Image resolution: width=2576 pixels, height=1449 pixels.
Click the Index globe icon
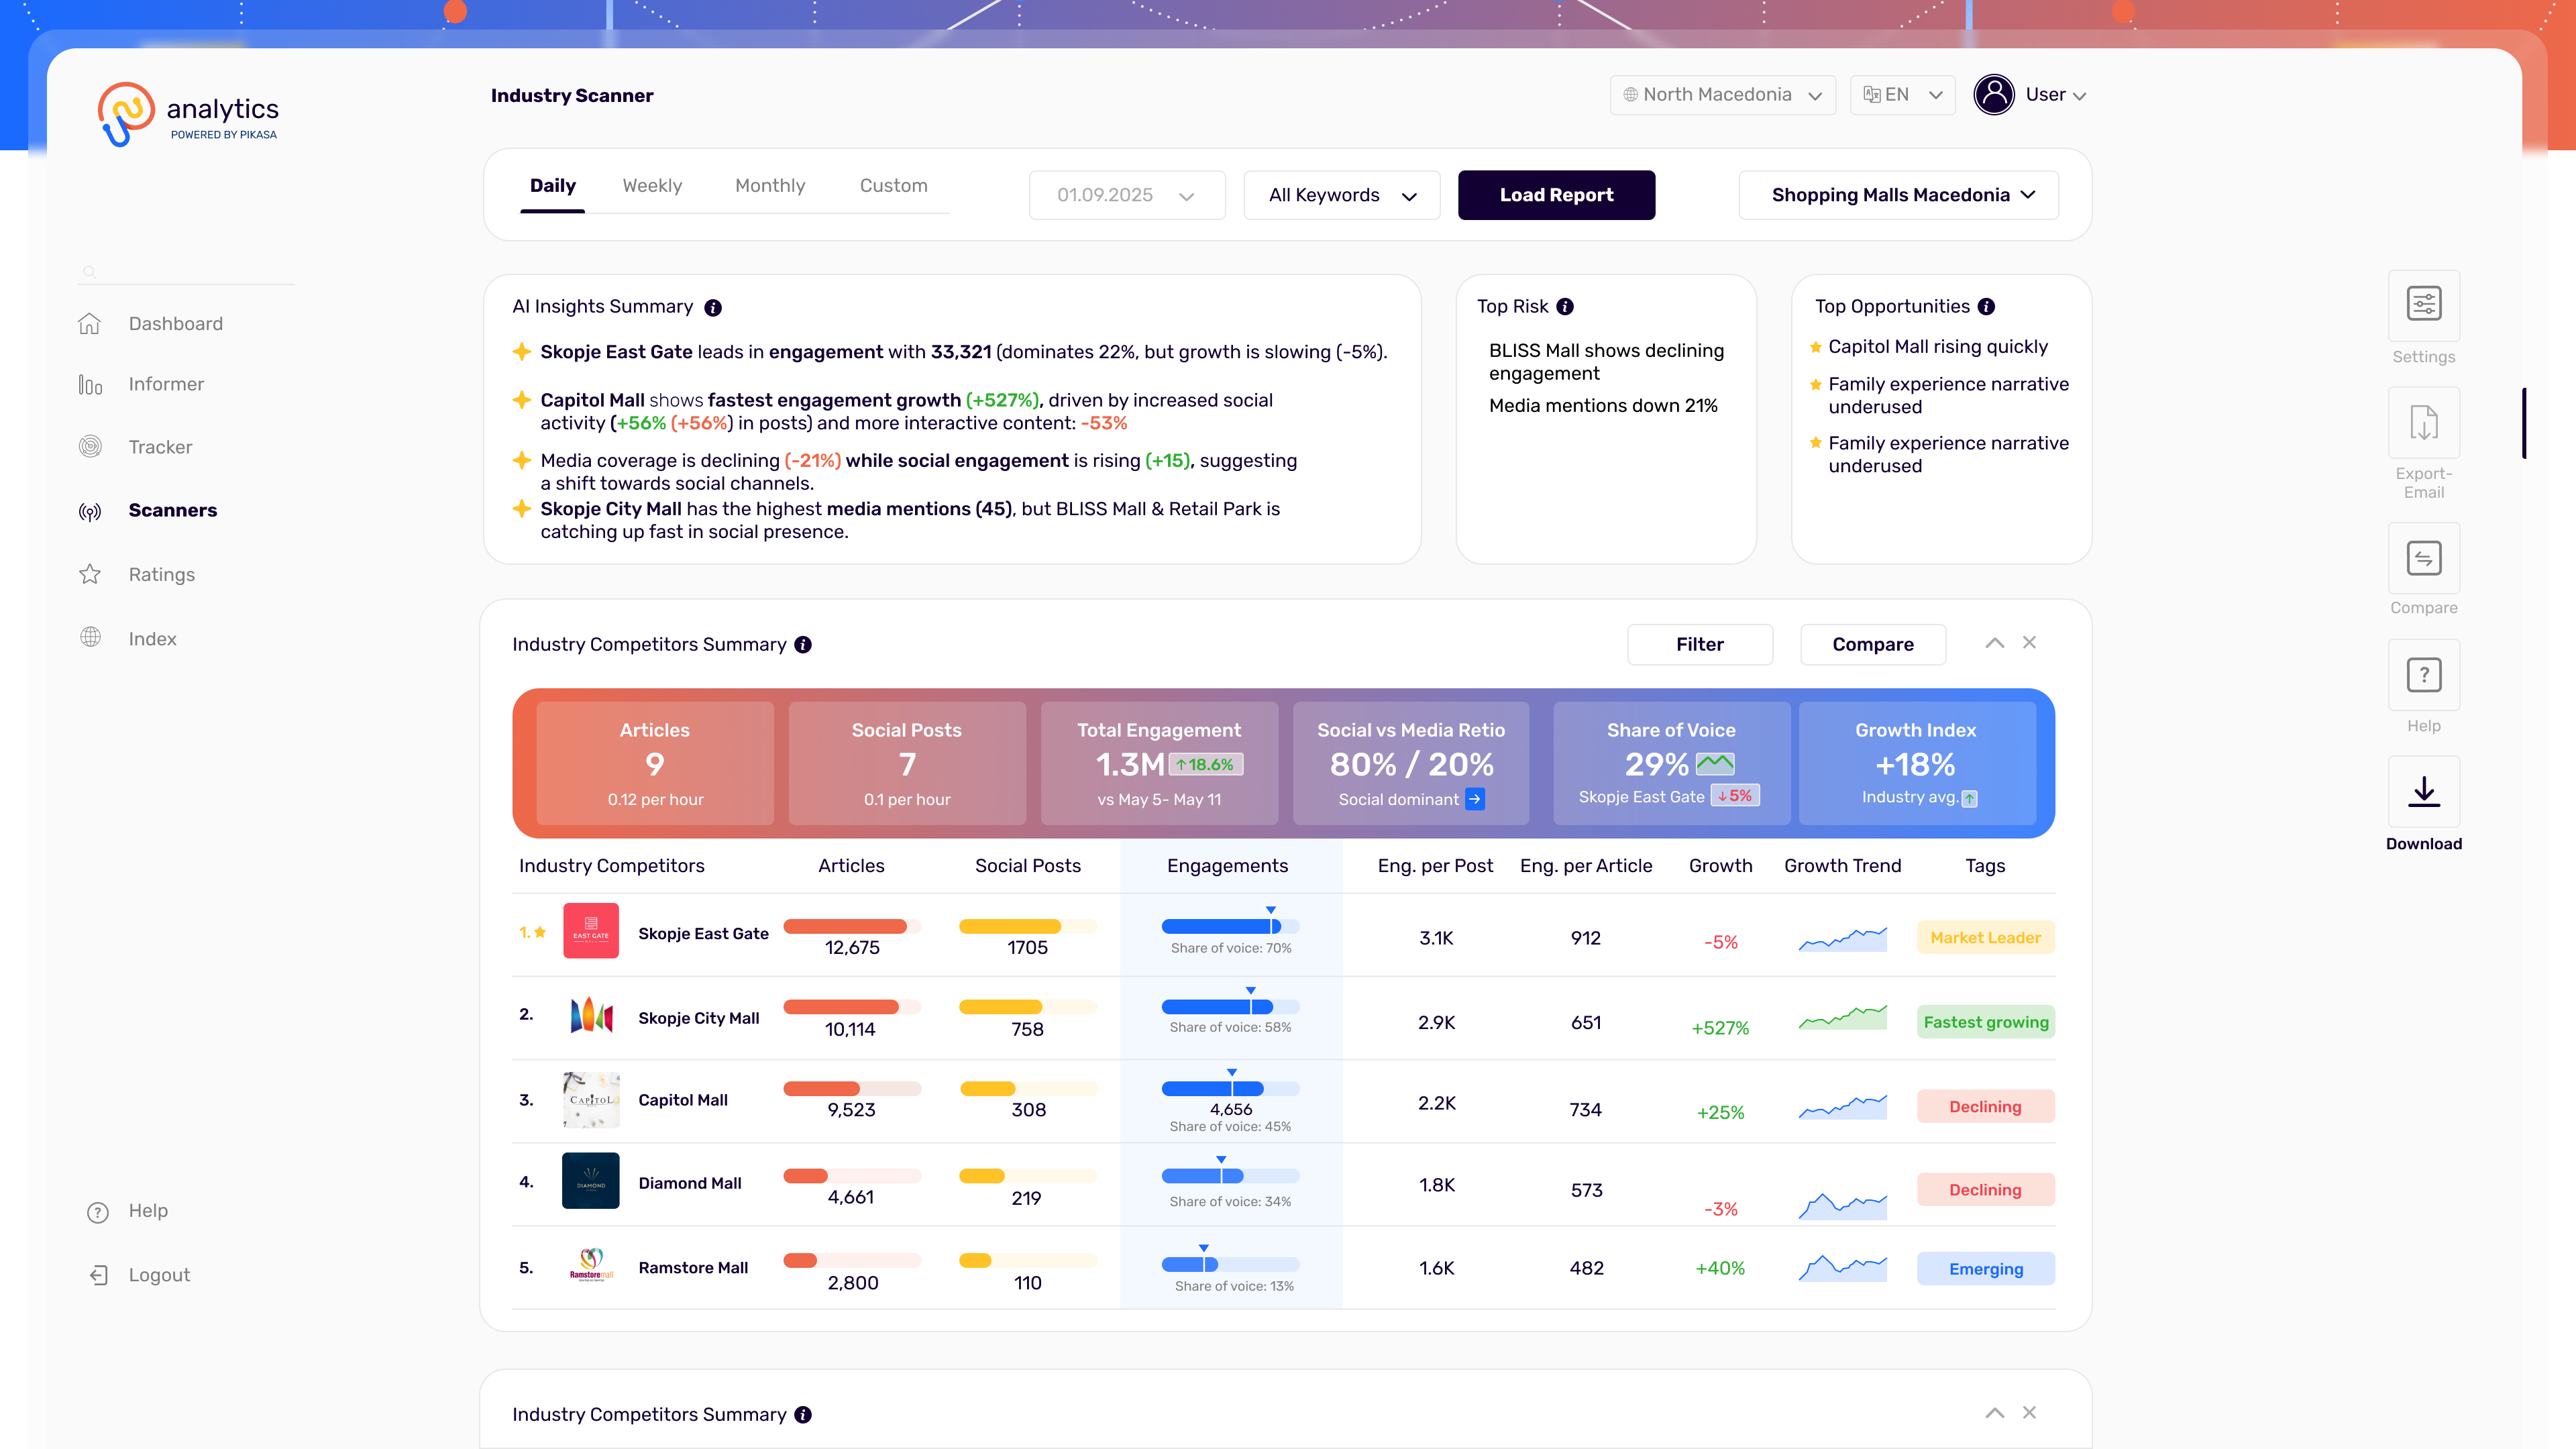(x=90, y=638)
